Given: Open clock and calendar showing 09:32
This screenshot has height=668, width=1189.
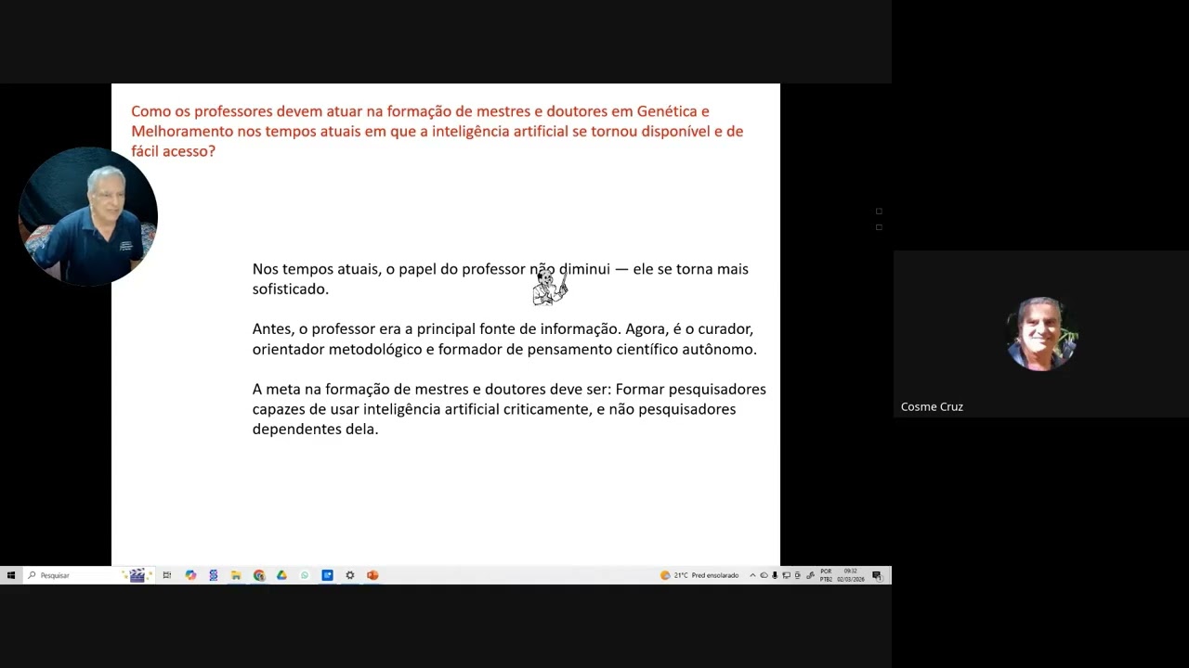Looking at the screenshot, I should (850, 575).
